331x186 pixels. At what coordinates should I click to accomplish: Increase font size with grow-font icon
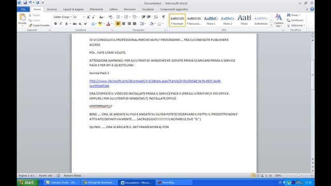coord(88,17)
